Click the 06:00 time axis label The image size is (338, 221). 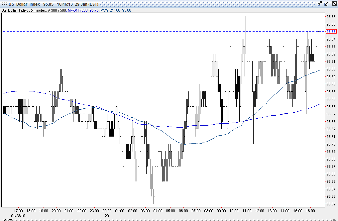(183, 211)
